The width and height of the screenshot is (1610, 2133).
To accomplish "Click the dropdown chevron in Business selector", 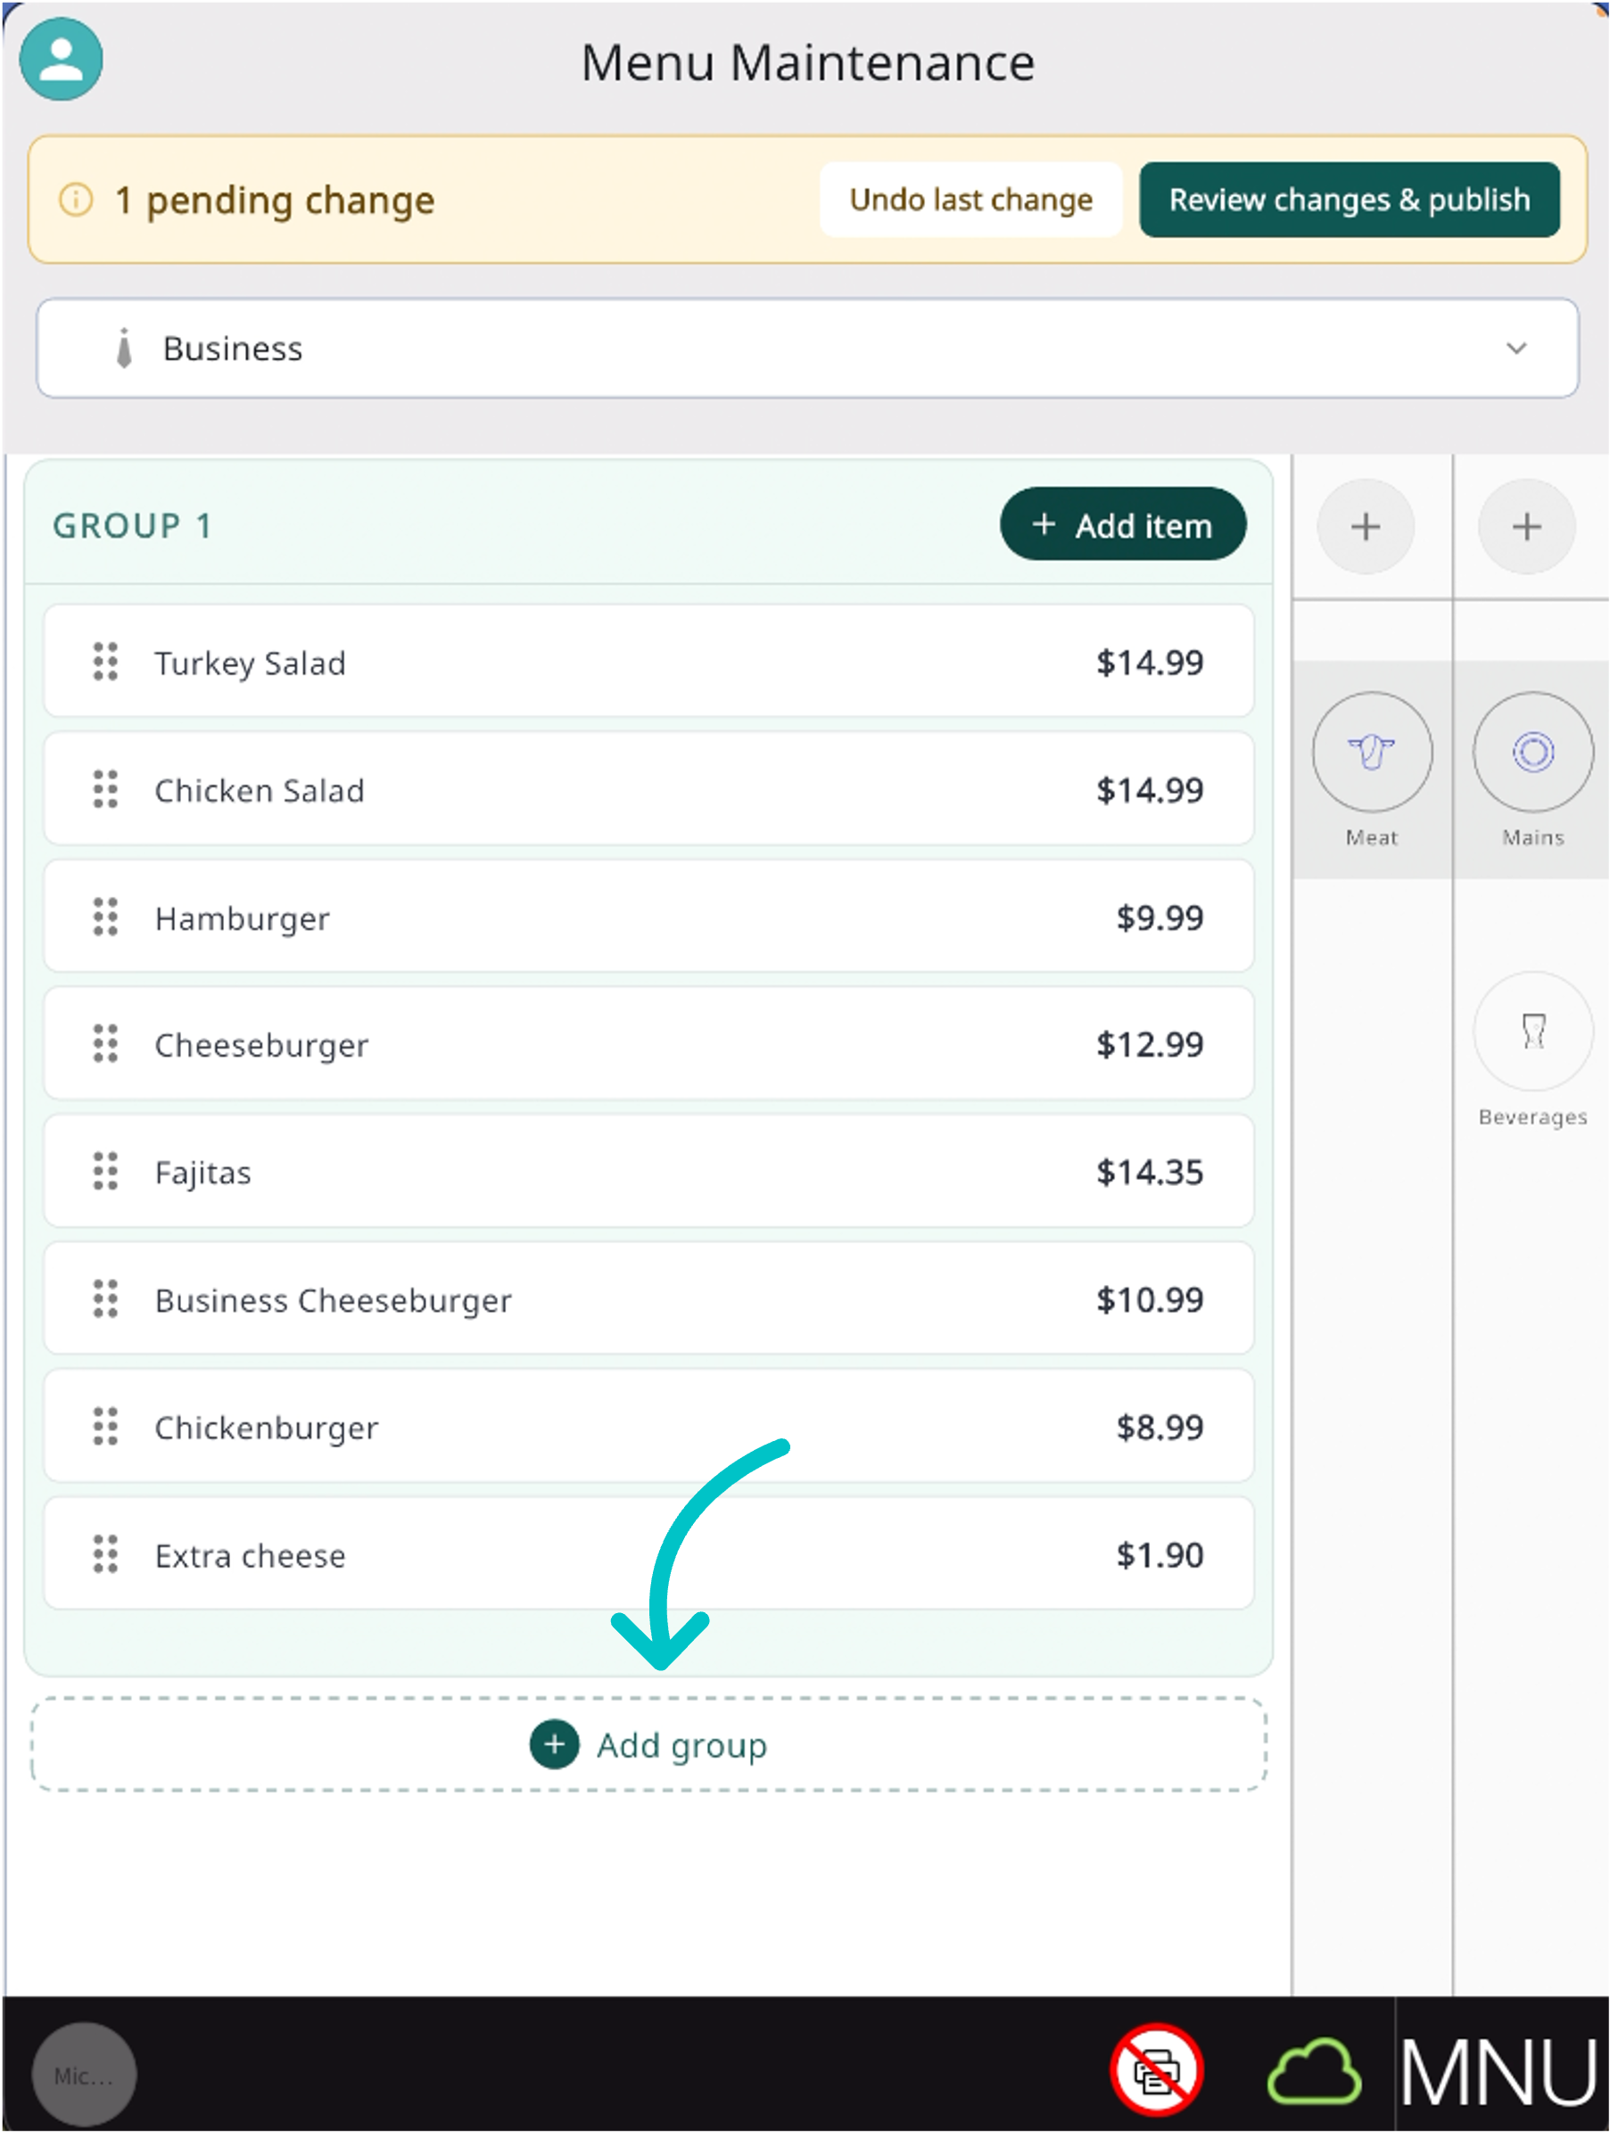I will coord(1516,348).
